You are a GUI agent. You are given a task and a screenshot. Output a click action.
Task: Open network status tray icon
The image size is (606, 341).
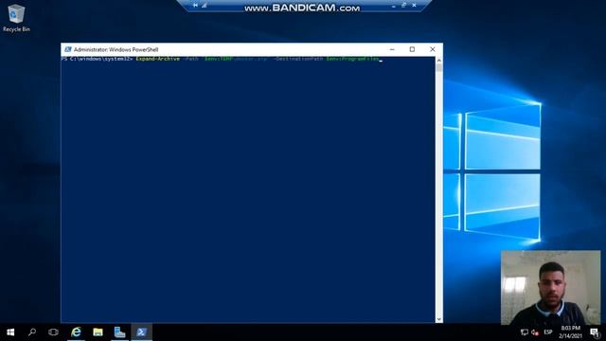pyautogui.click(x=524, y=332)
